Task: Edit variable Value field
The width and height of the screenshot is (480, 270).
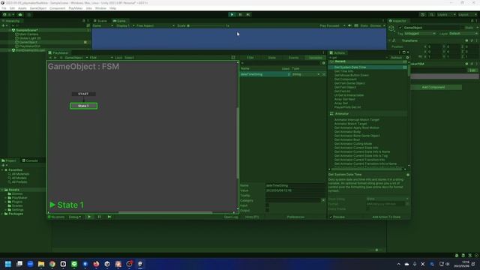Action: point(295,190)
